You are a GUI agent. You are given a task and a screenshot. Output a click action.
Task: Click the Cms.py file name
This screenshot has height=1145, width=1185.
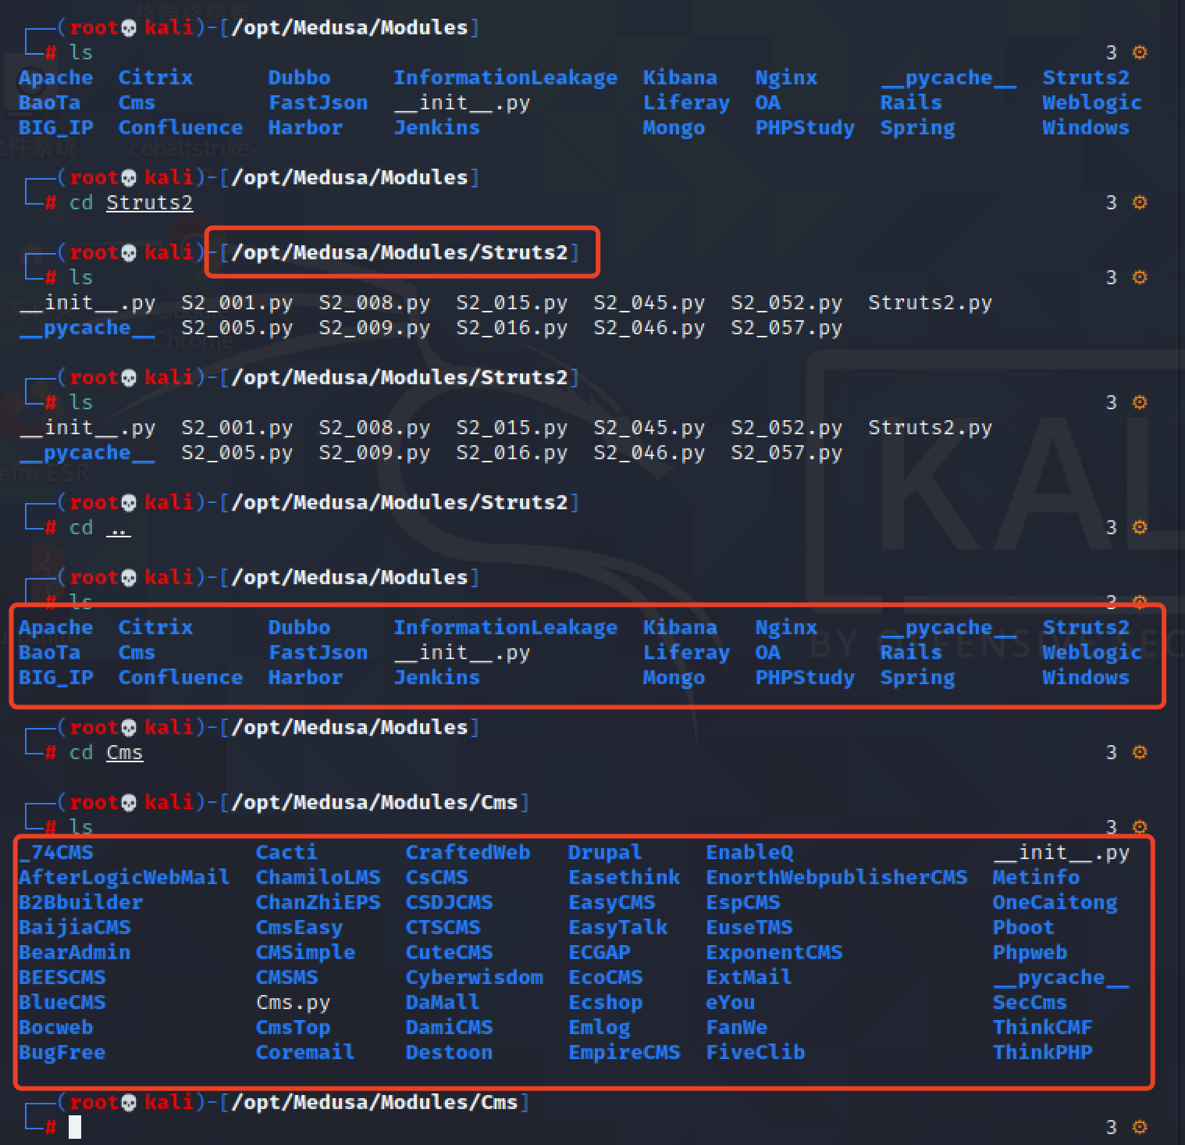click(x=293, y=1003)
